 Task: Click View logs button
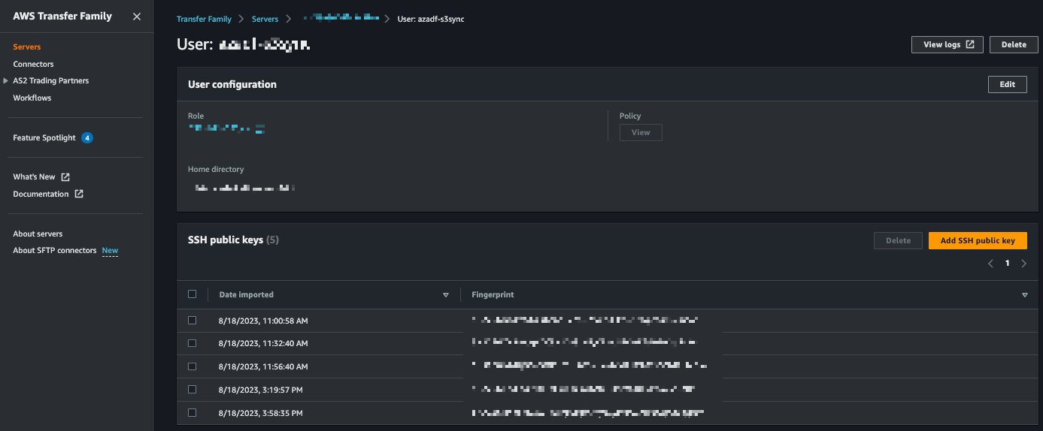[x=947, y=44]
